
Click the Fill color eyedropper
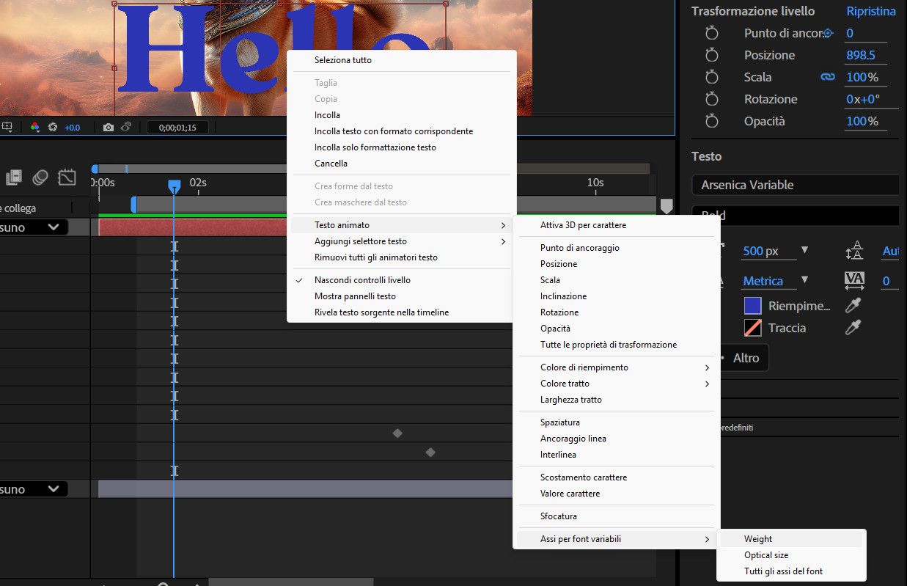tap(853, 306)
